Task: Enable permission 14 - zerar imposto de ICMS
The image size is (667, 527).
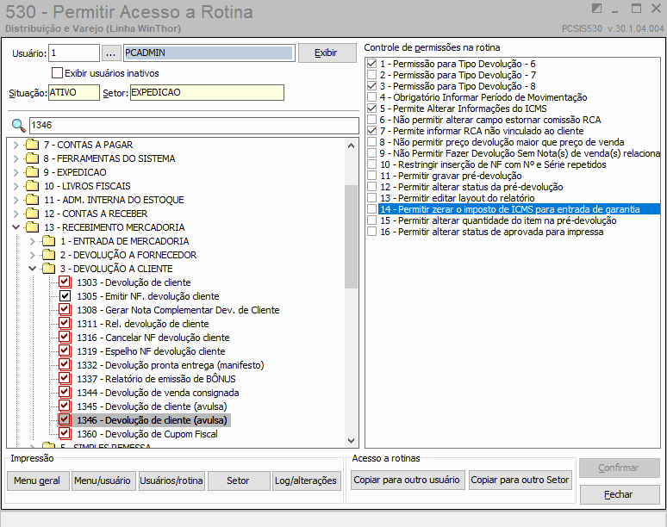Action: tap(371, 209)
